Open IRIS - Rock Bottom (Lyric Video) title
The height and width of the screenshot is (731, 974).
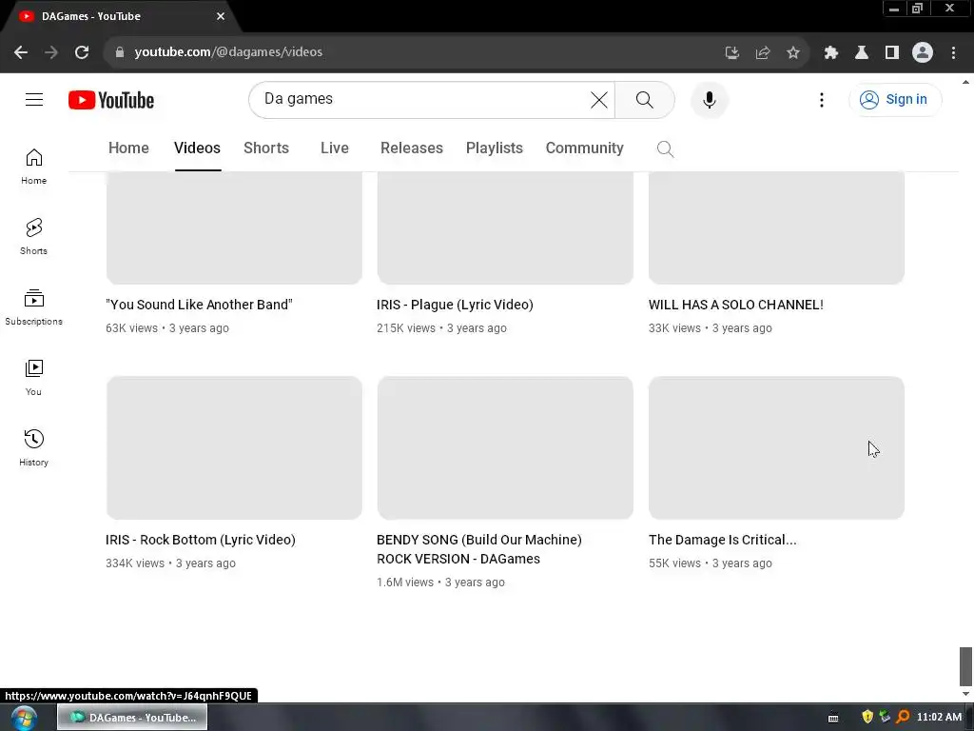(200, 540)
